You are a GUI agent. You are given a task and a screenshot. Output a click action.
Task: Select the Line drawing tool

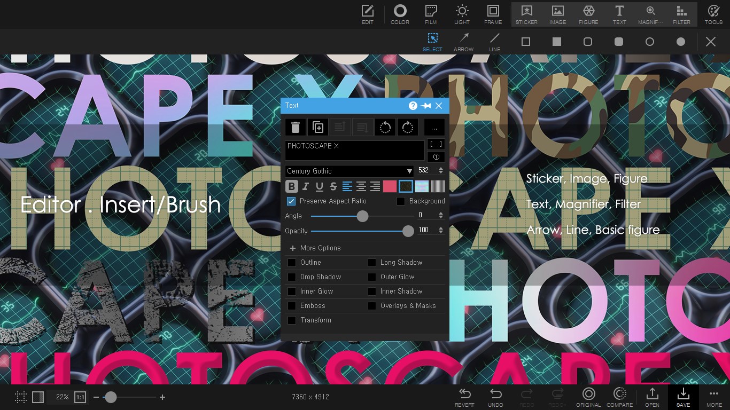coord(494,42)
